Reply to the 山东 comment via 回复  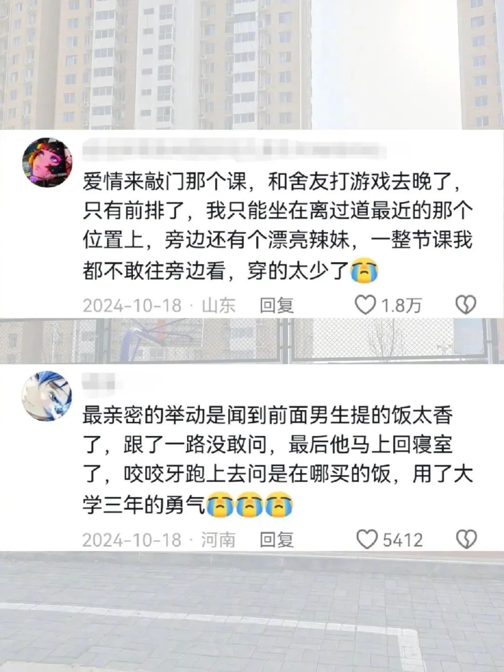276,306
